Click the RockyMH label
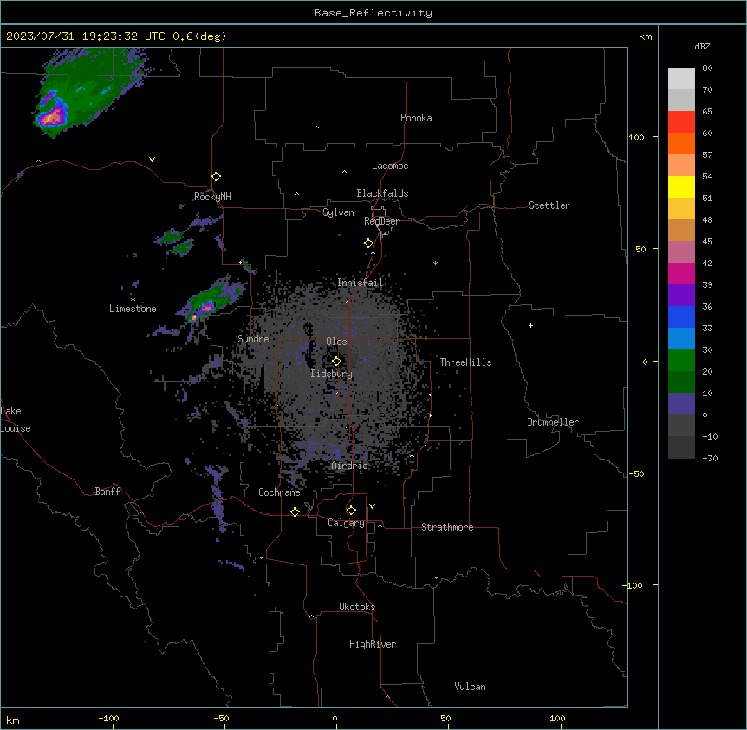The image size is (747, 730). tap(212, 197)
